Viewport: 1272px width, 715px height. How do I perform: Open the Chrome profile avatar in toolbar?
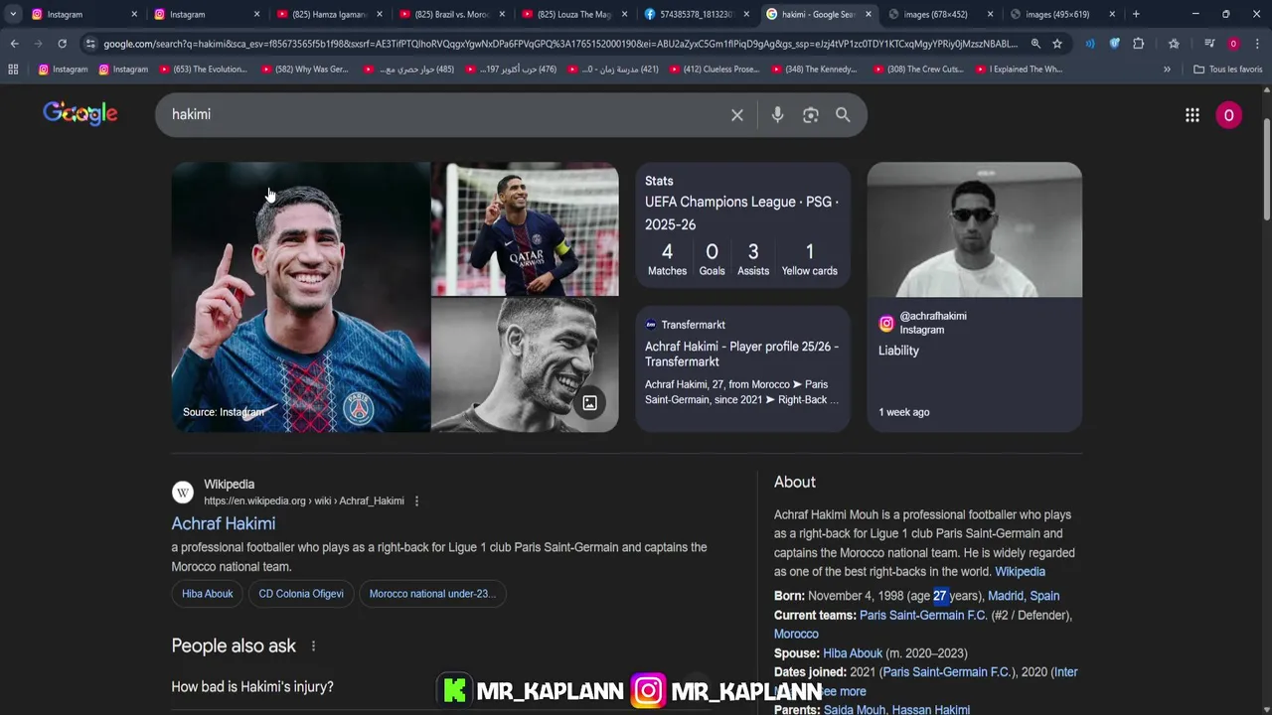point(1233,44)
